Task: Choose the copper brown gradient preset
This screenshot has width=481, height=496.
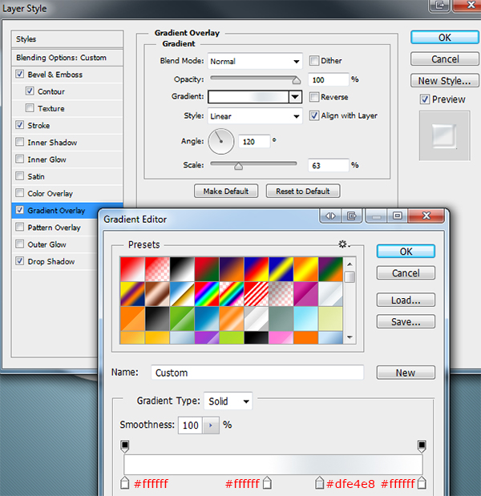Action: (157, 294)
